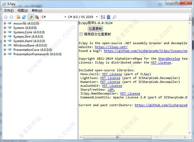Image resolution: width=194 pixels, height=142 pixels.
Task: Open the https://ilspy.net/ website link
Action: [111, 47]
